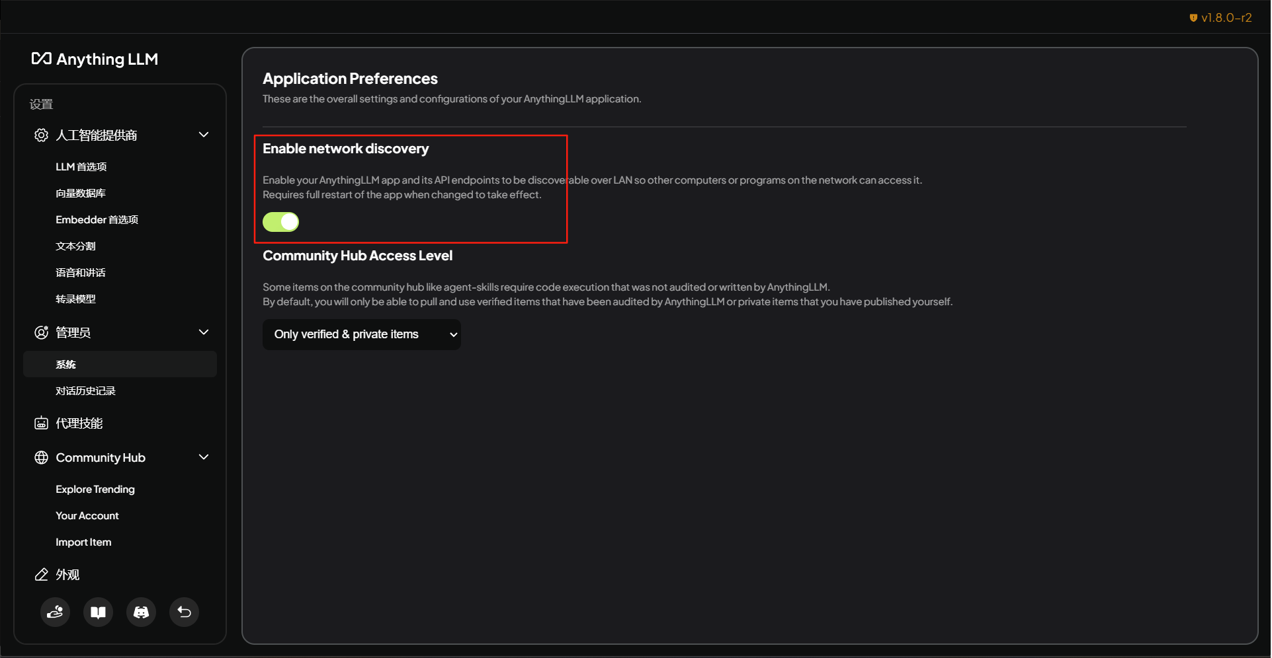Open LLM 首选项 settings

click(81, 166)
